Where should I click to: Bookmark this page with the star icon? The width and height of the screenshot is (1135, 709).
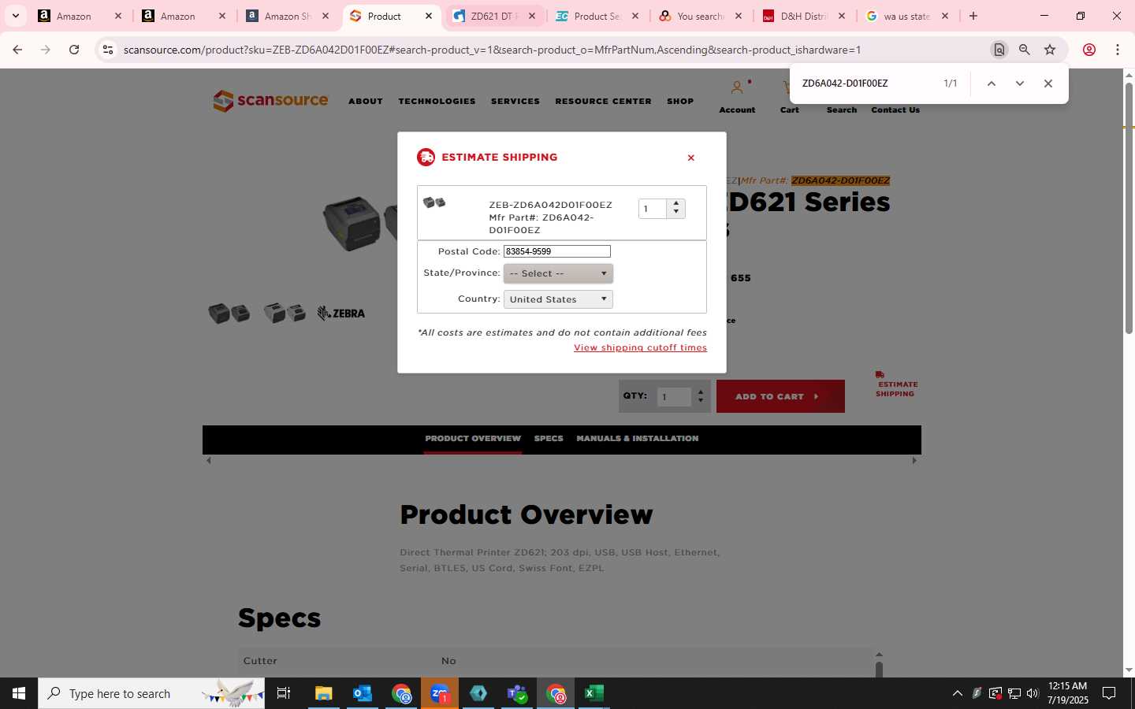1050,50
